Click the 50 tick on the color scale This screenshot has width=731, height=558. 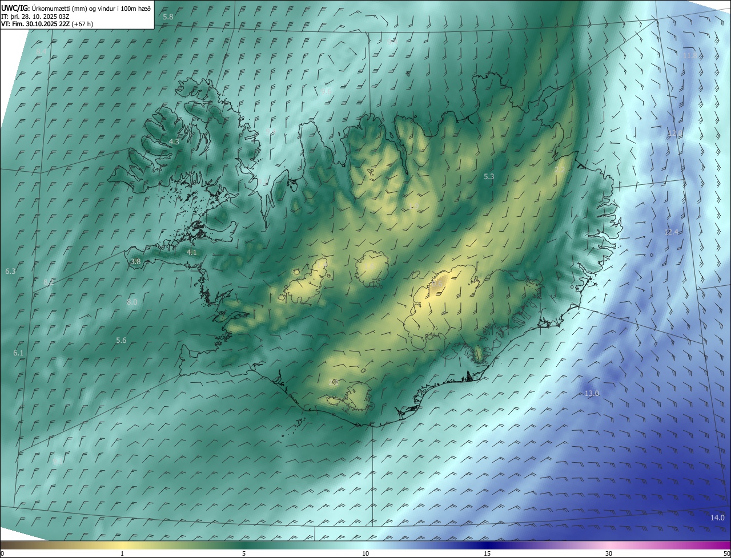(726, 554)
